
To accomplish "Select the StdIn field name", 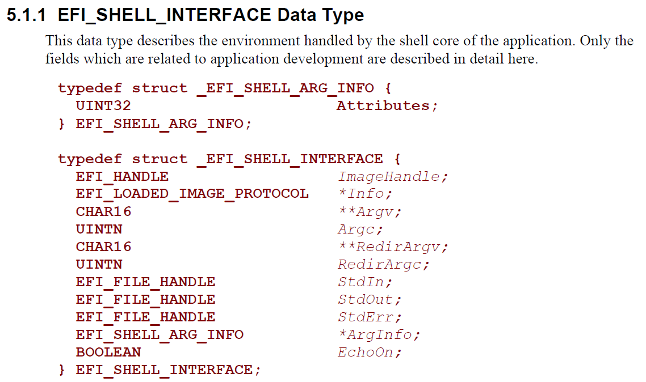I will pyautogui.click(x=361, y=282).
